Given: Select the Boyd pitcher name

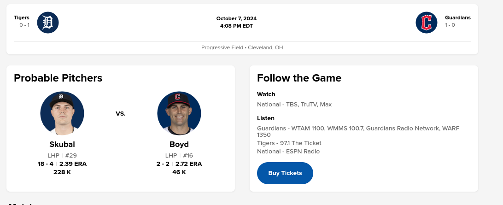Looking at the screenshot, I should [x=179, y=144].
